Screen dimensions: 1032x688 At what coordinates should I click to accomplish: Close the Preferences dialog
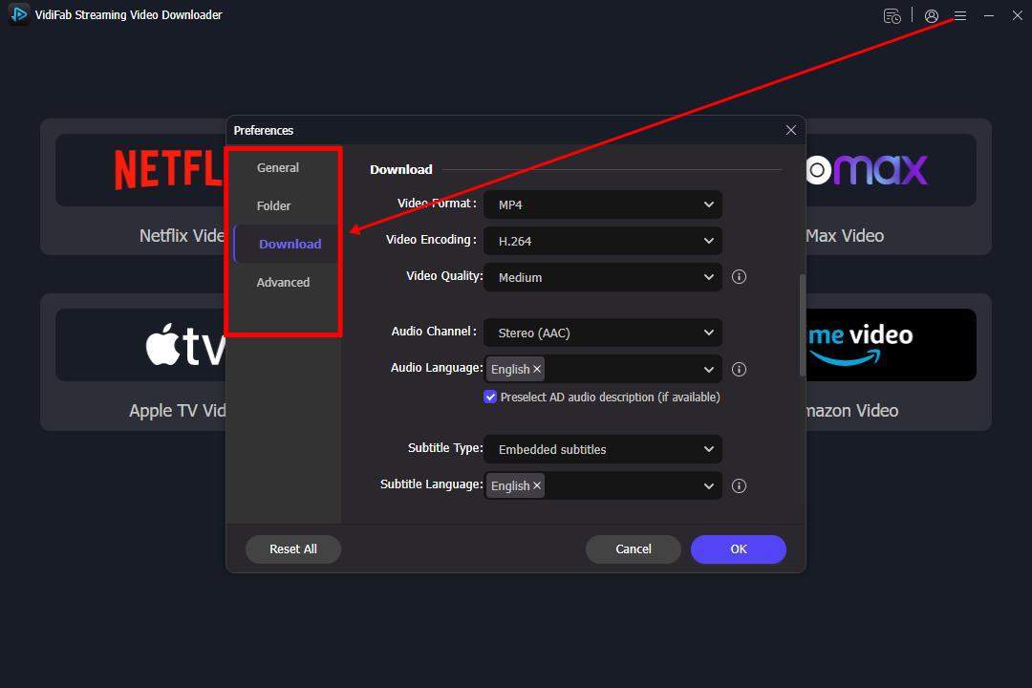pos(791,130)
